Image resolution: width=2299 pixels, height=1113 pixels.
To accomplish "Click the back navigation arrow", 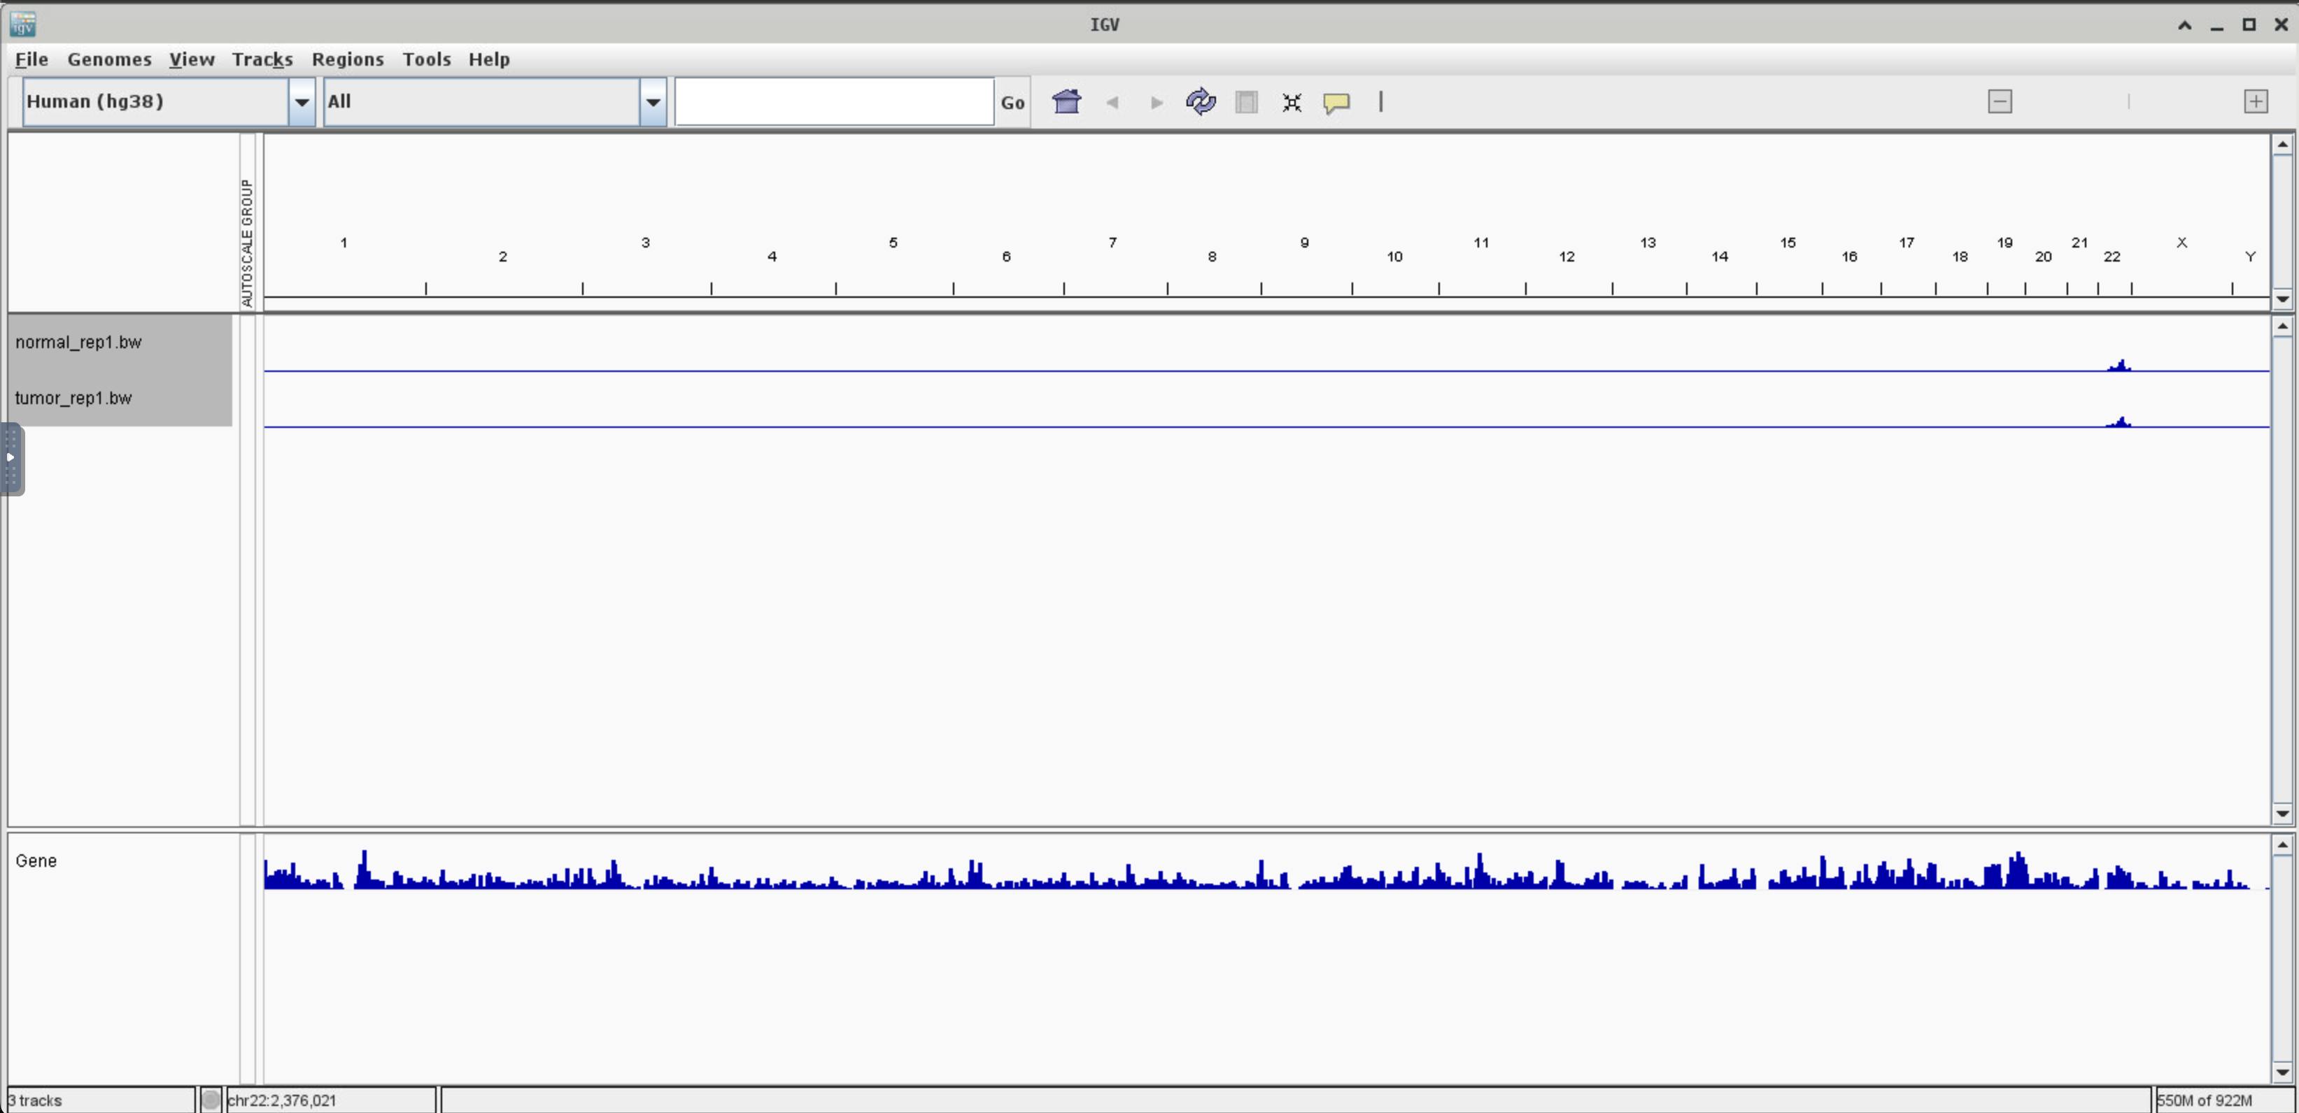I will tap(1112, 101).
